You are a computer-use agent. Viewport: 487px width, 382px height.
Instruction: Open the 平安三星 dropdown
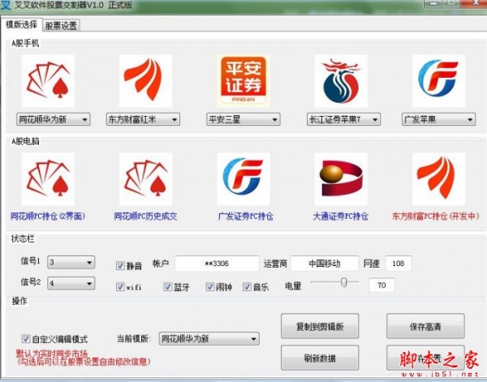243,119
